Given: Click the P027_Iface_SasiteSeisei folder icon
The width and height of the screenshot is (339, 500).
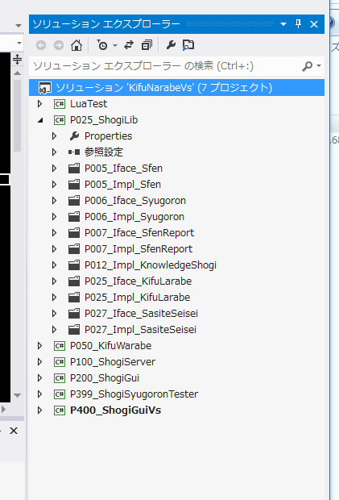Looking at the screenshot, I should 74,314.
